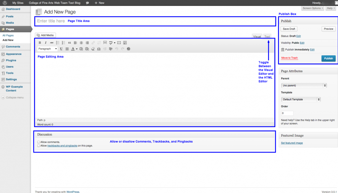Open the editor help icon
Viewport: 338px width, 193px height.
pos(128,49)
